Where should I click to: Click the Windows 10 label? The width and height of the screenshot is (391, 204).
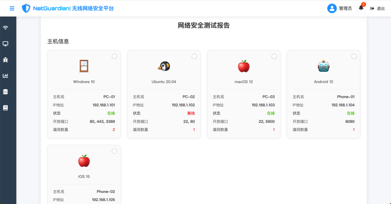(84, 82)
